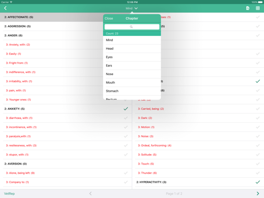Screen dimensions: 264x198
Task: Toggle checkmark for Touch row
Action: [x=258, y=164]
